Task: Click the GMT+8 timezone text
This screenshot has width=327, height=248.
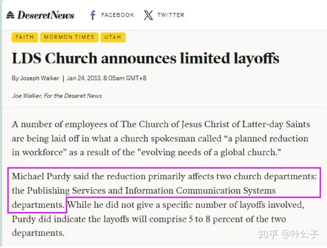Action: pos(136,78)
